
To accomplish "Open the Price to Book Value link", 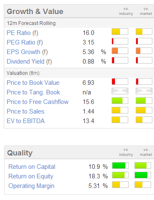I will 33,83.
